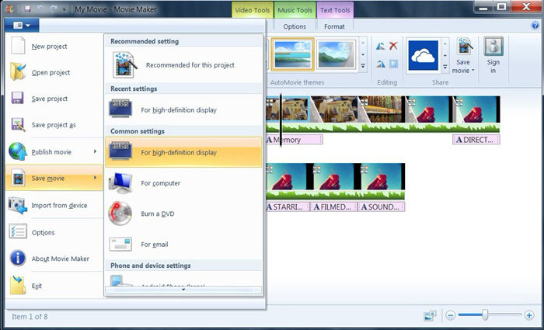
Task: Click the save icon in title bar
Action: point(28,9)
